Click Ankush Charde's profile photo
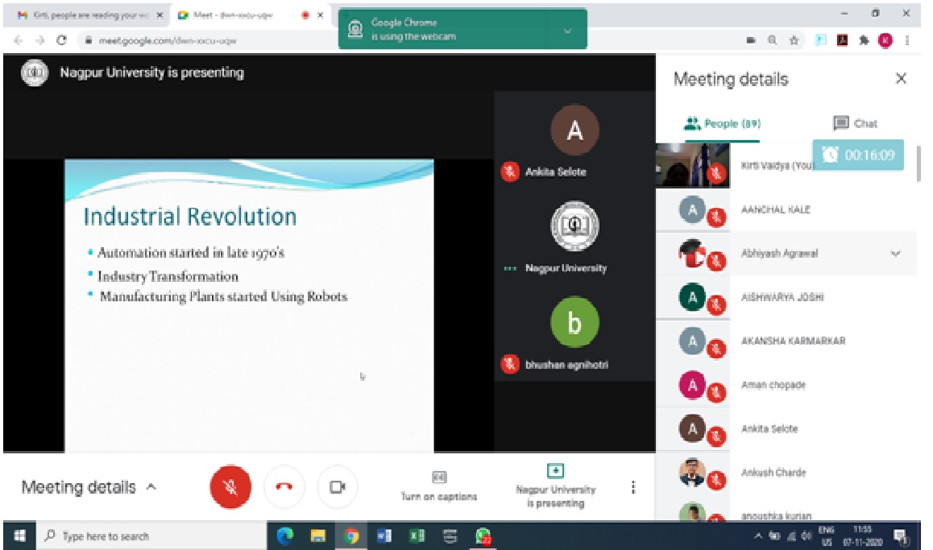The image size is (933, 550). [692, 472]
